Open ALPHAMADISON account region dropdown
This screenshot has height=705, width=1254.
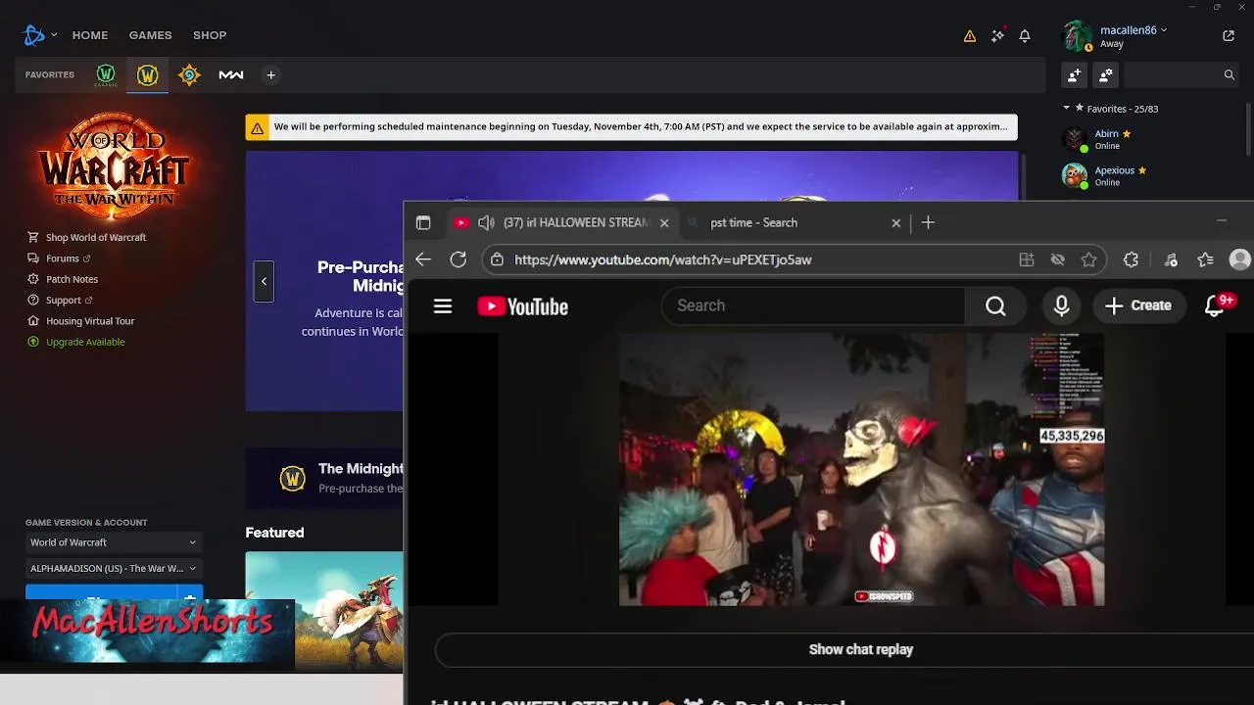click(113, 568)
